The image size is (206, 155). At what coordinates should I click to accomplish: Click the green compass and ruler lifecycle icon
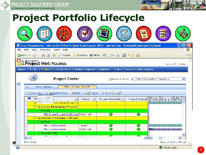pos(183,34)
